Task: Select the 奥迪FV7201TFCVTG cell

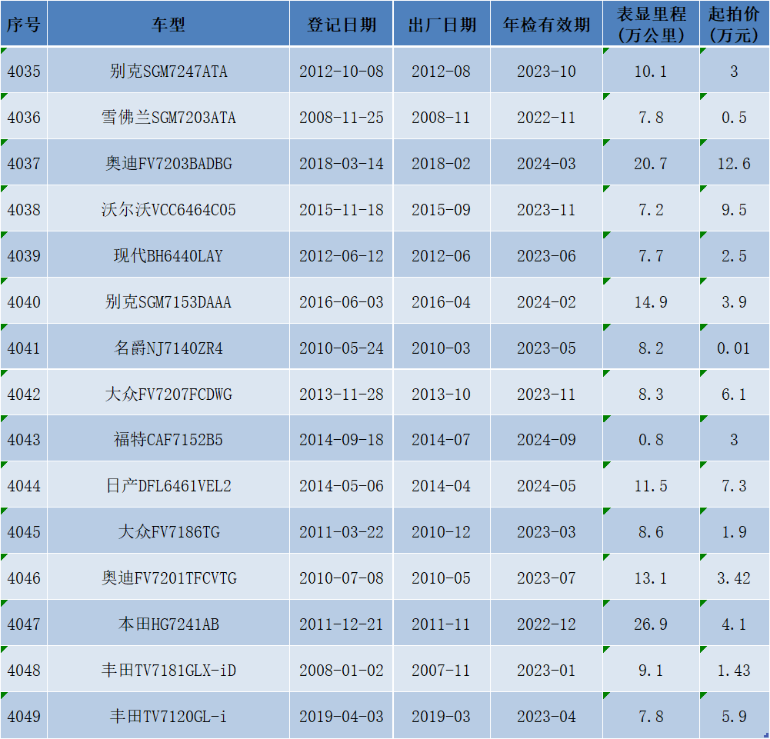Action: (168, 578)
